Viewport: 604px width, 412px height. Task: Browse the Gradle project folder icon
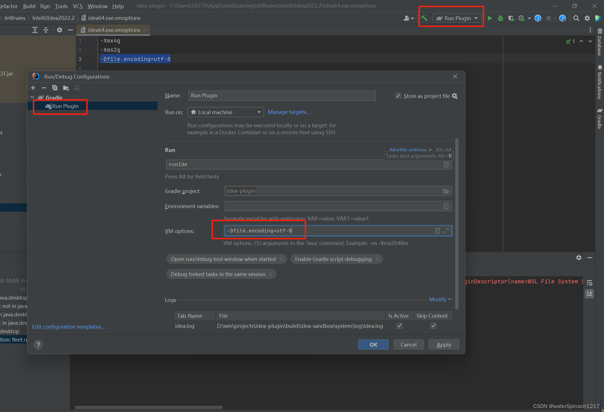(x=446, y=191)
